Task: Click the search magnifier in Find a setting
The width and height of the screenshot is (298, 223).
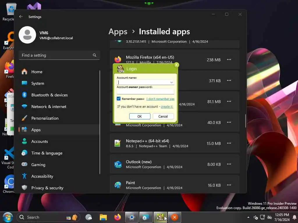Action: tap(95, 55)
